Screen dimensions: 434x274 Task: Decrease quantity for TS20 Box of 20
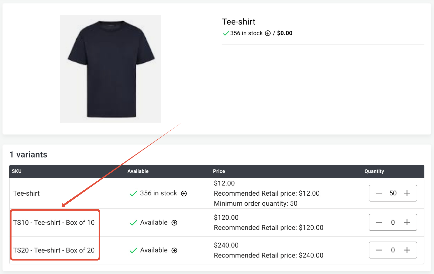(x=379, y=250)
